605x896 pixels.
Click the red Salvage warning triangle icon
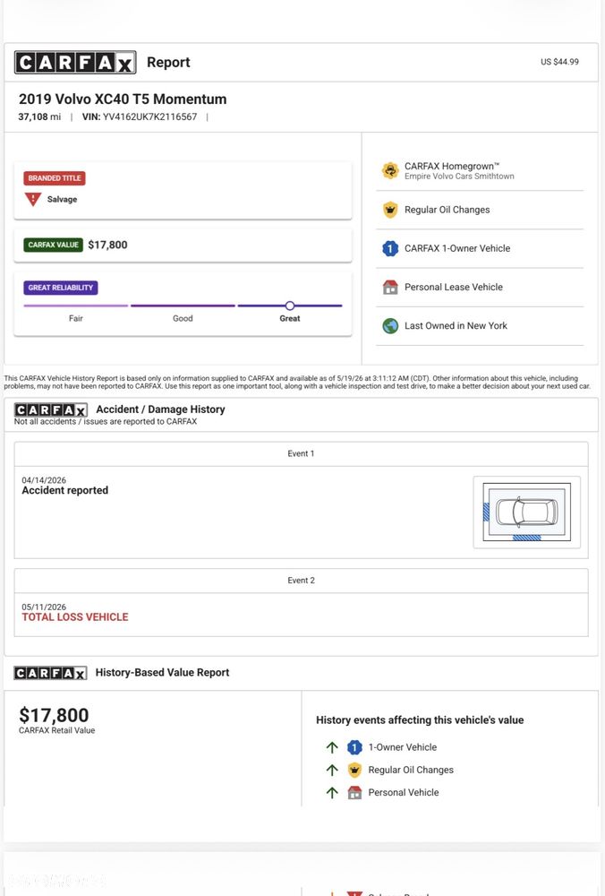coord(33,200)
